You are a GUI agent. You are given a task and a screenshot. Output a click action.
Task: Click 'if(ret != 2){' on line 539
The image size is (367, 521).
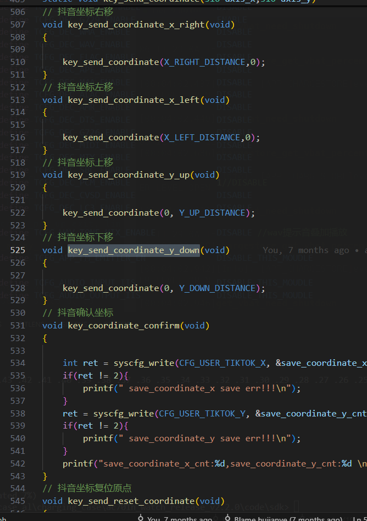(96, 426)
